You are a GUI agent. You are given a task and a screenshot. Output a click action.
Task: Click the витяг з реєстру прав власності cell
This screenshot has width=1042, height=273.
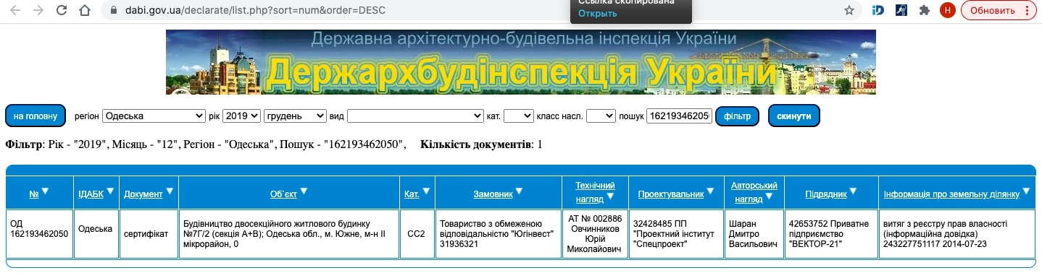(x=956, y=234)
